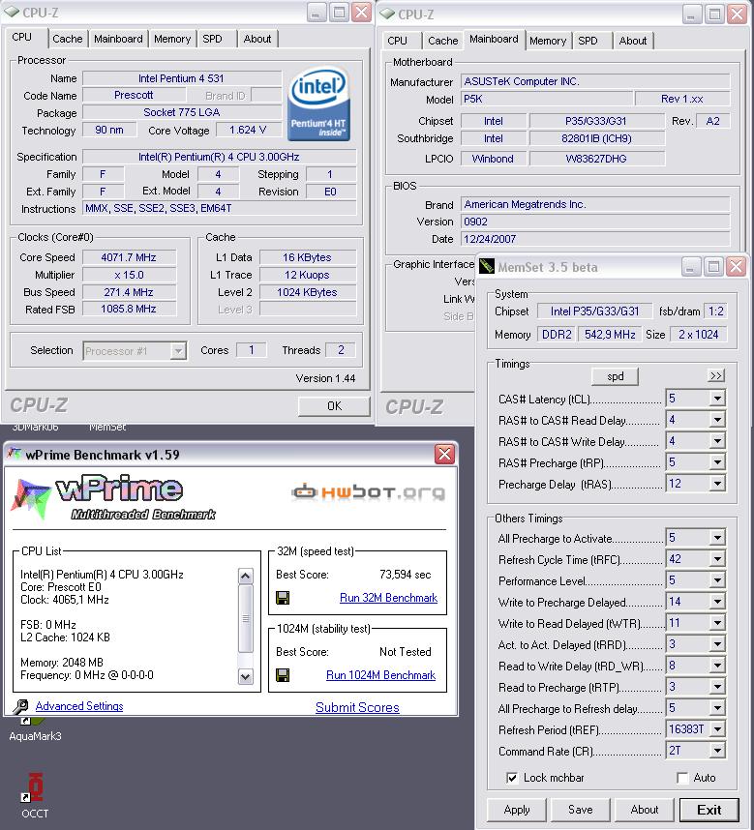Click the right CPU-Z window title icon
This screenshot has width=754, height=830.
click(387, 14)
